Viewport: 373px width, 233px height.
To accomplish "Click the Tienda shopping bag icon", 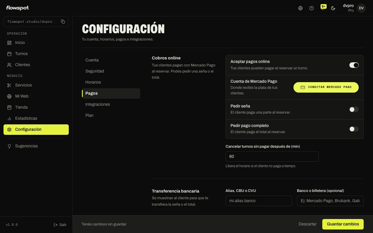I will [x=9, y=107].
